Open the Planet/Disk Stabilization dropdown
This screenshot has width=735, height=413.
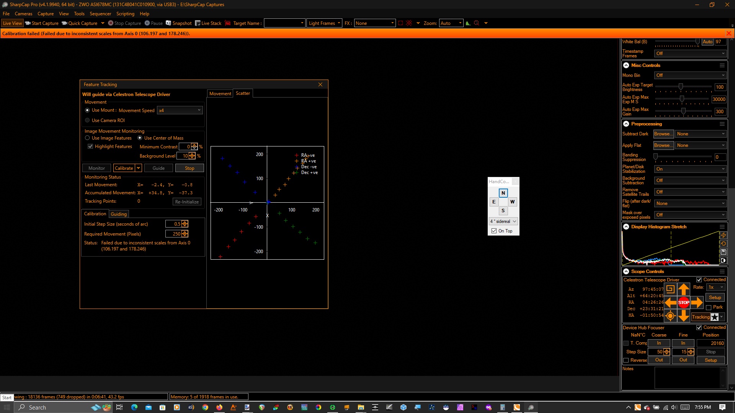point(690,169)
